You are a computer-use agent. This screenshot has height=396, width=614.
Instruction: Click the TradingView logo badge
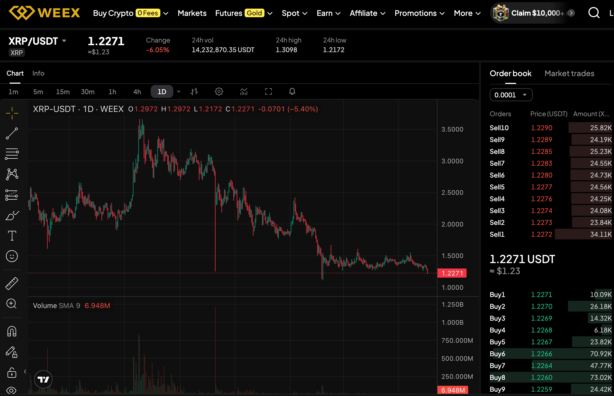[43, 379]
